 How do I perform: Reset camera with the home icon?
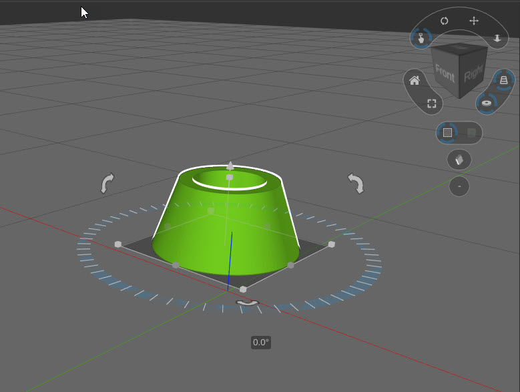pos(415,80)
